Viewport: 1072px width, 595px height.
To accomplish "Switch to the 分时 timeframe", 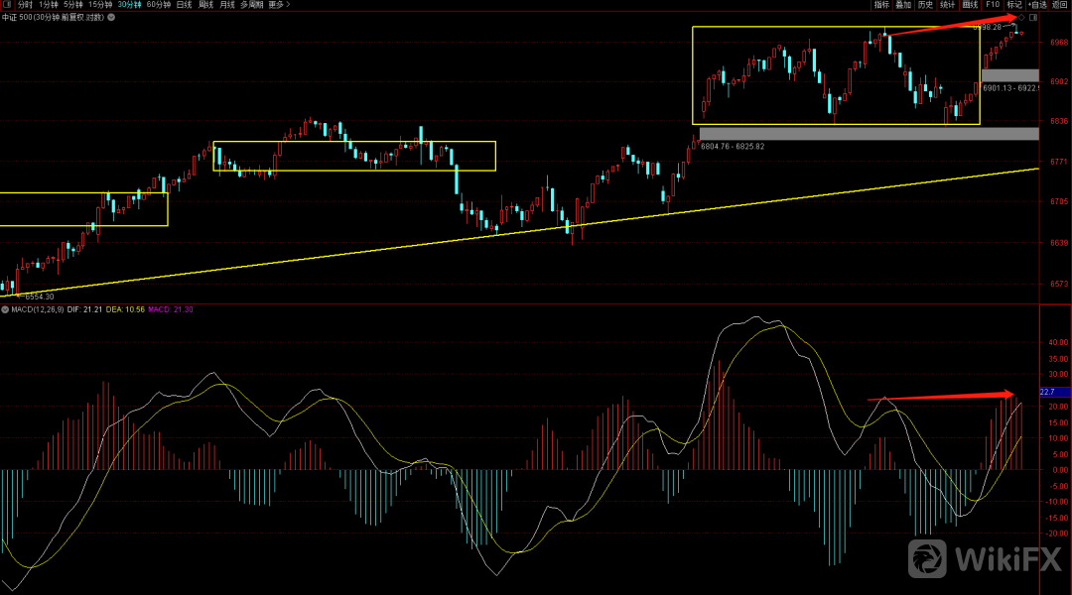I will pyautogui.click(x=25, y=5).
